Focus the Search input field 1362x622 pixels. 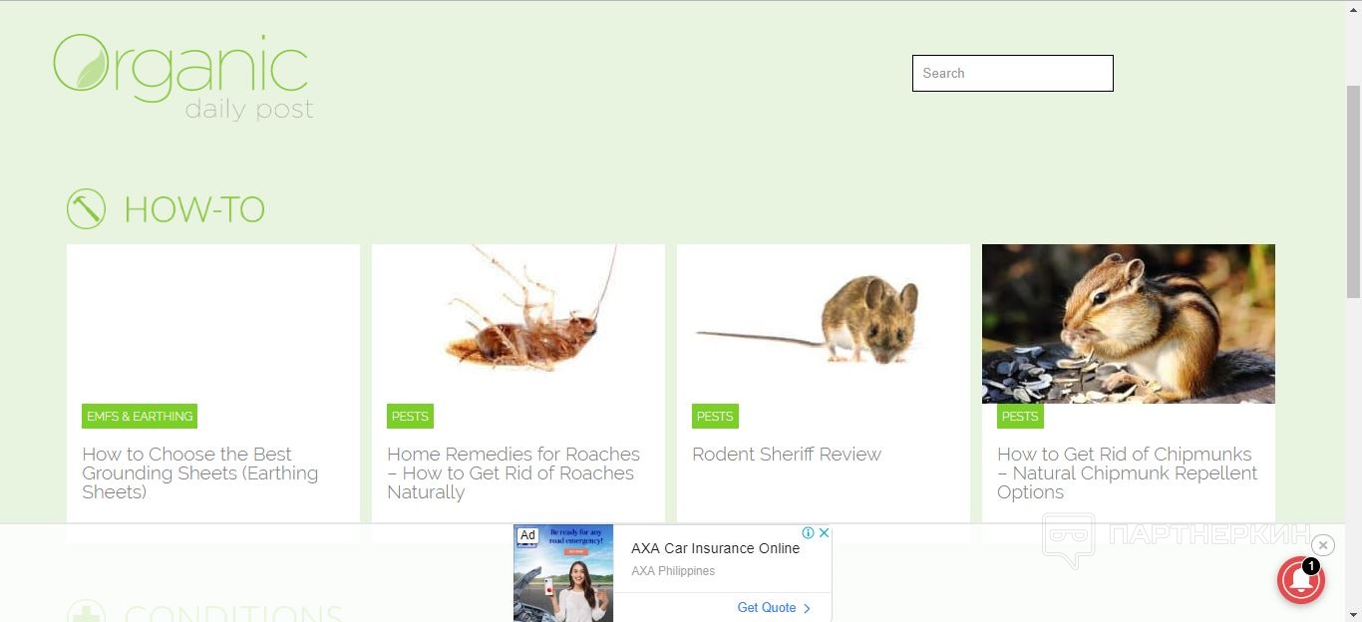point(1012,73)
